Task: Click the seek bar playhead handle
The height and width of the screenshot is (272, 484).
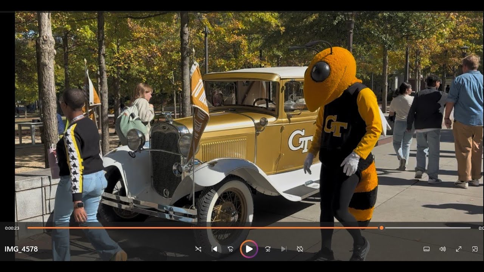Action: coord(382,228)
